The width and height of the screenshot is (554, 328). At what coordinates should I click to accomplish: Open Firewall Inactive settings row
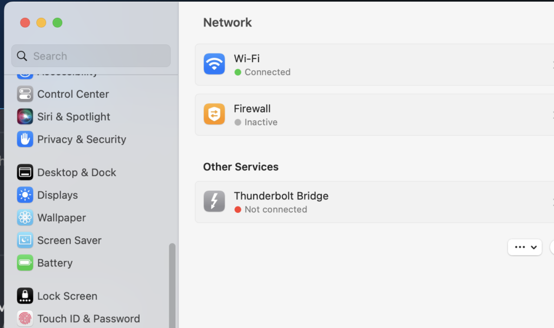tap(374, 115)
